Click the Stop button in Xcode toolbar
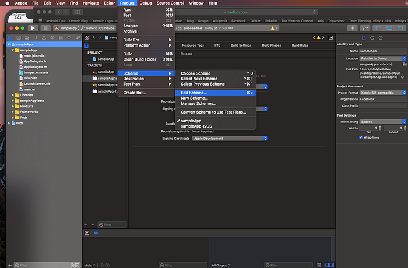Viewport: 408px width, 268px height. coord(45,28)
